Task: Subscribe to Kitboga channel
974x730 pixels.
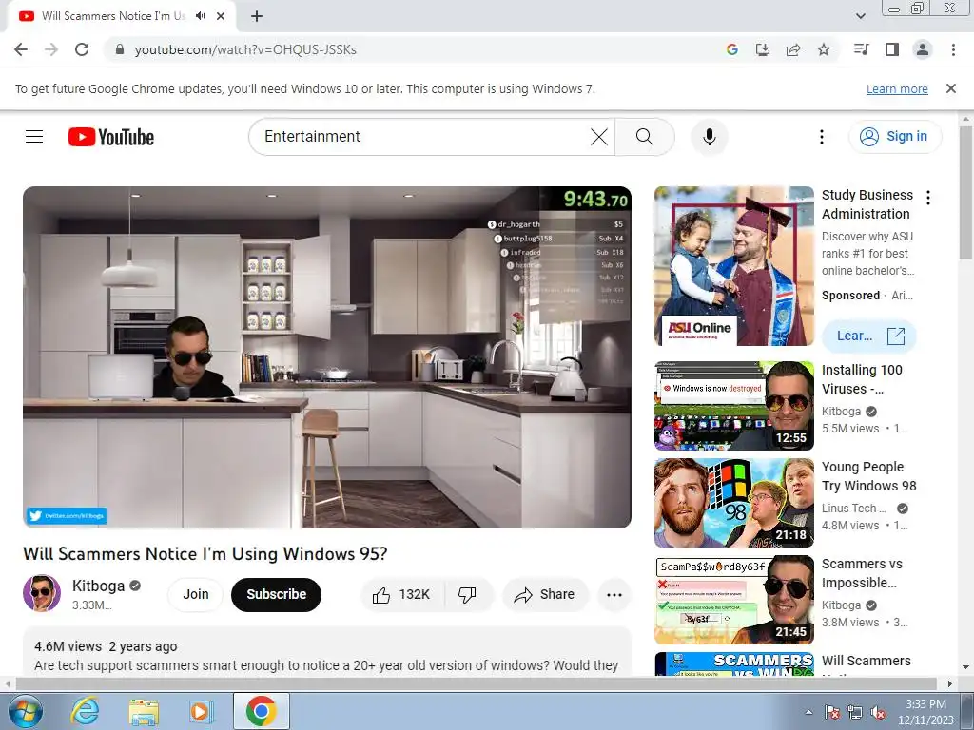Action: (277, 595)
